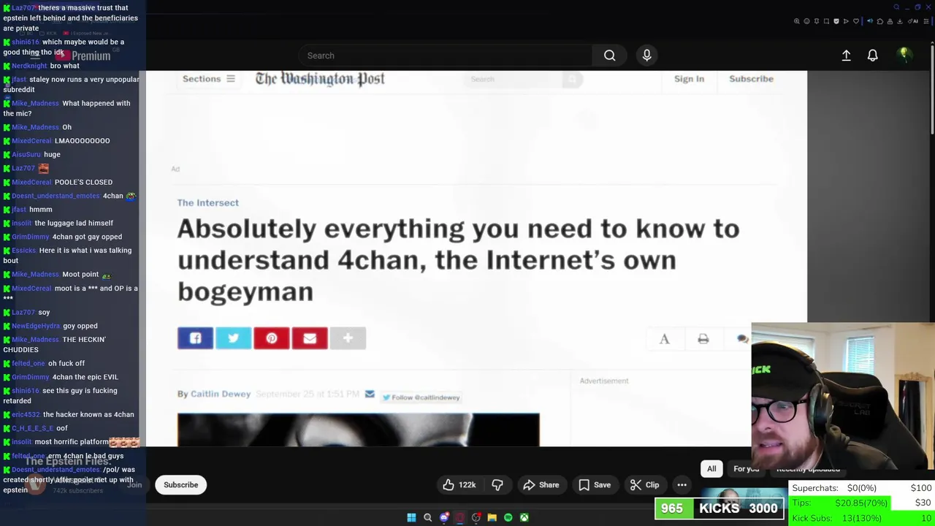Click the Share button under the video

(541, 485)
